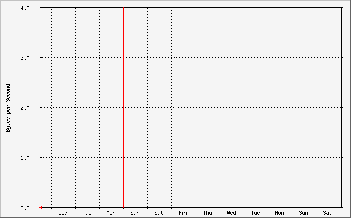Select the 3.0 y-axis value
The image size is (351, 218).
[x=25, y=58]
